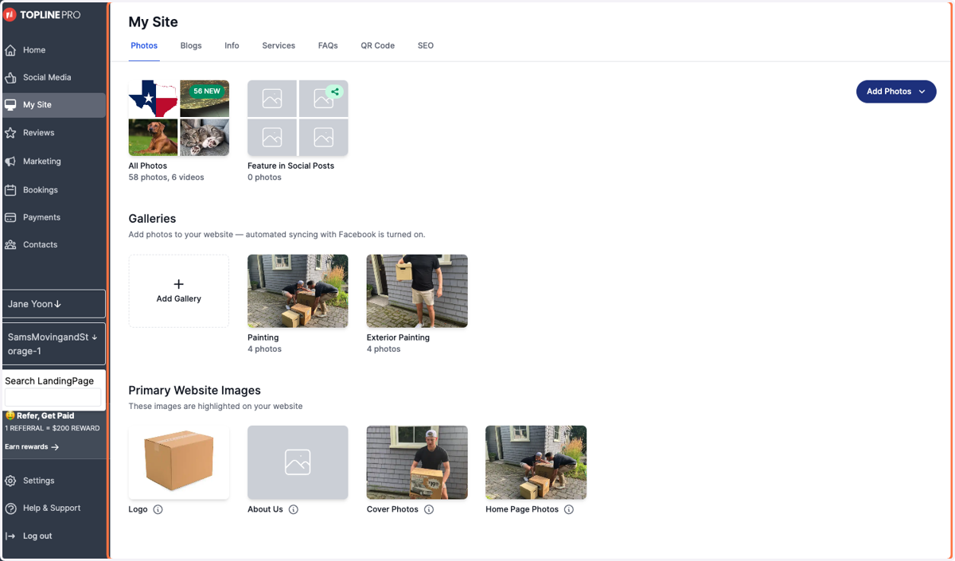Click the About Us info icon
The height and width of the screenshot is (561, 955).
point(294,509)
